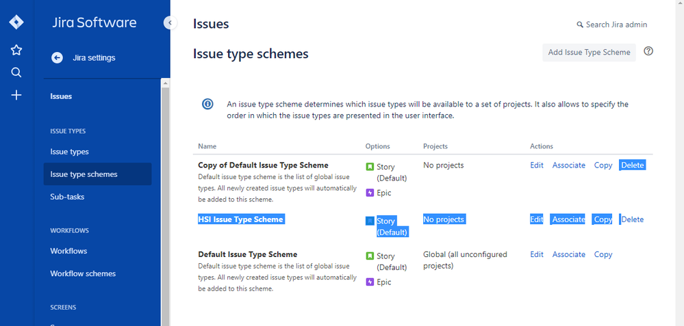
Task: Click SCREENS section label
Action: pos(63,308)
